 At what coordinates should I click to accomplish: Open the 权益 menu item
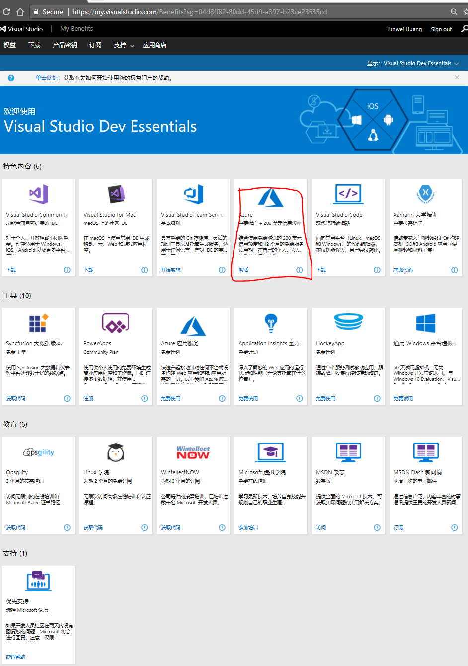tap(10, 45)
